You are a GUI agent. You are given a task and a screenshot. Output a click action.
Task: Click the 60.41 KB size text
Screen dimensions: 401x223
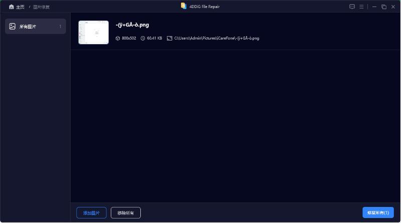154,39
